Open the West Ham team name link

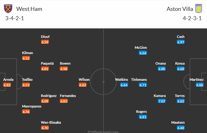point(29,9)
